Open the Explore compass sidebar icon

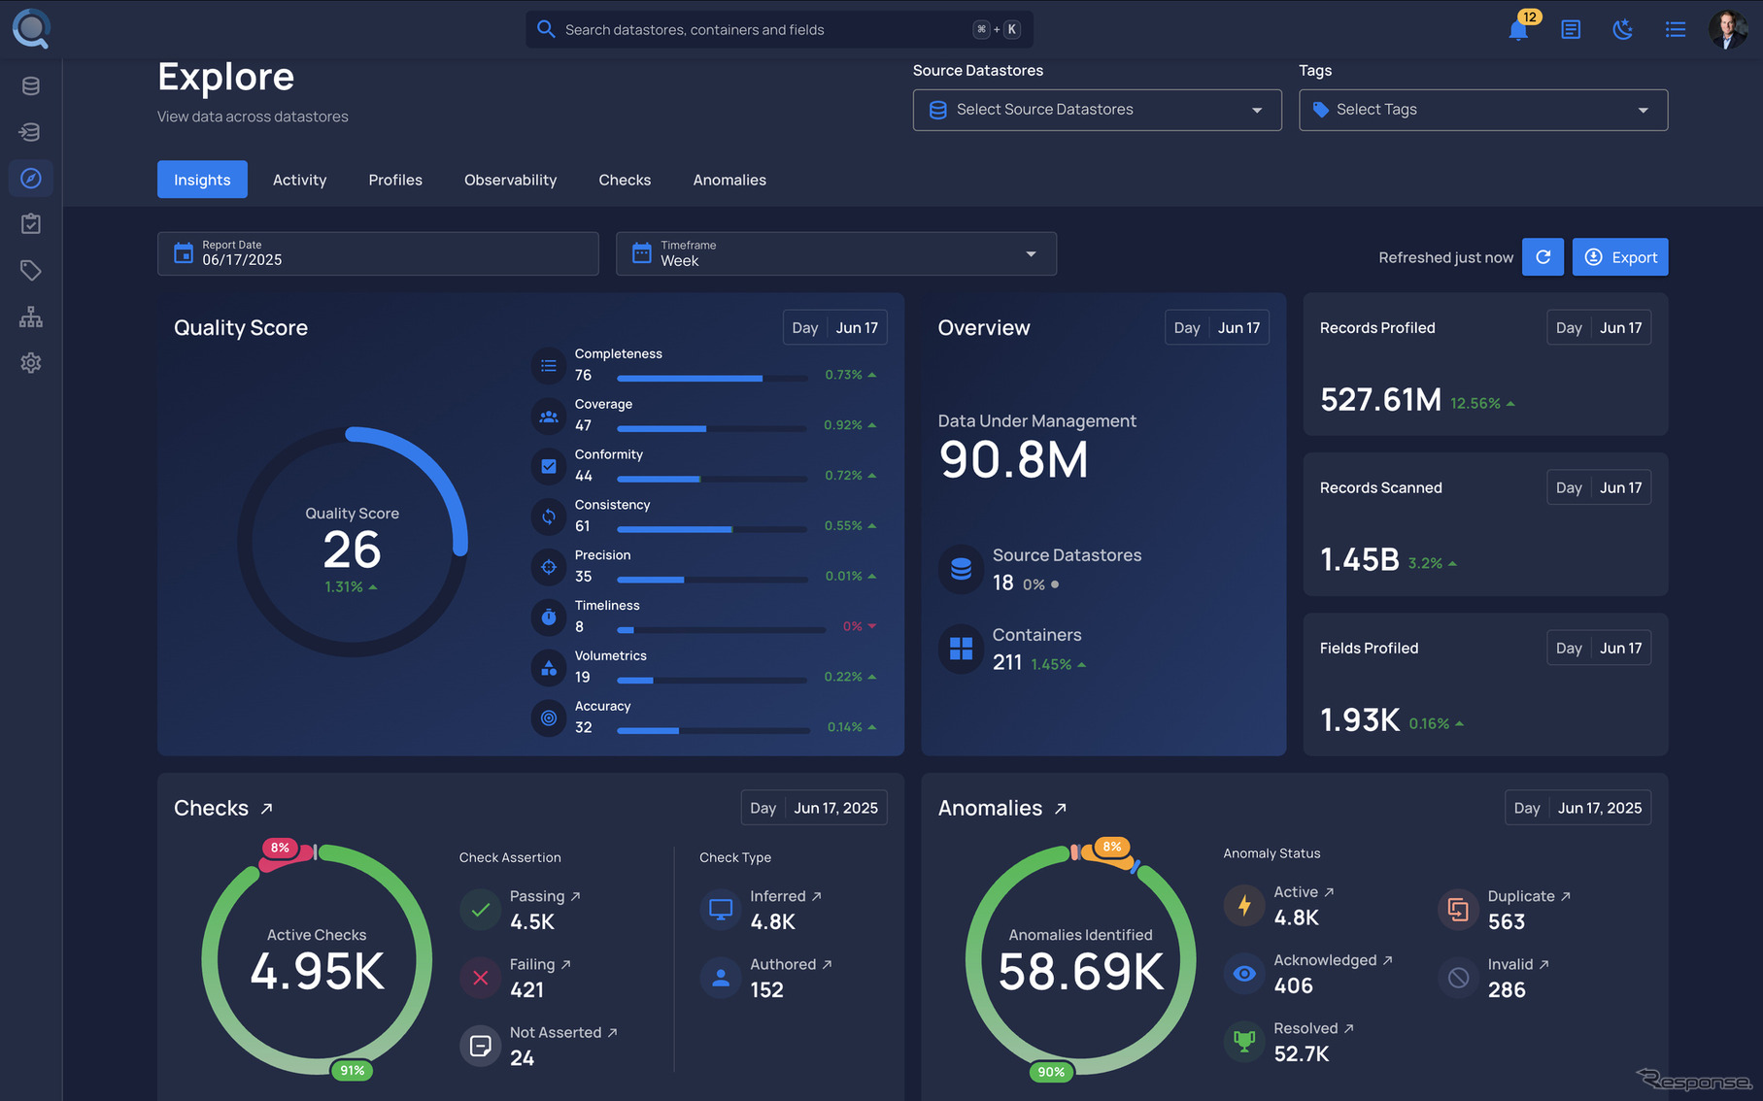[x=31, y=178]
